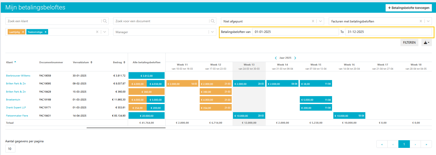Open customer Bierbrouwer Willems link
This screenshot has width=436, height=155.
(18, 76)
